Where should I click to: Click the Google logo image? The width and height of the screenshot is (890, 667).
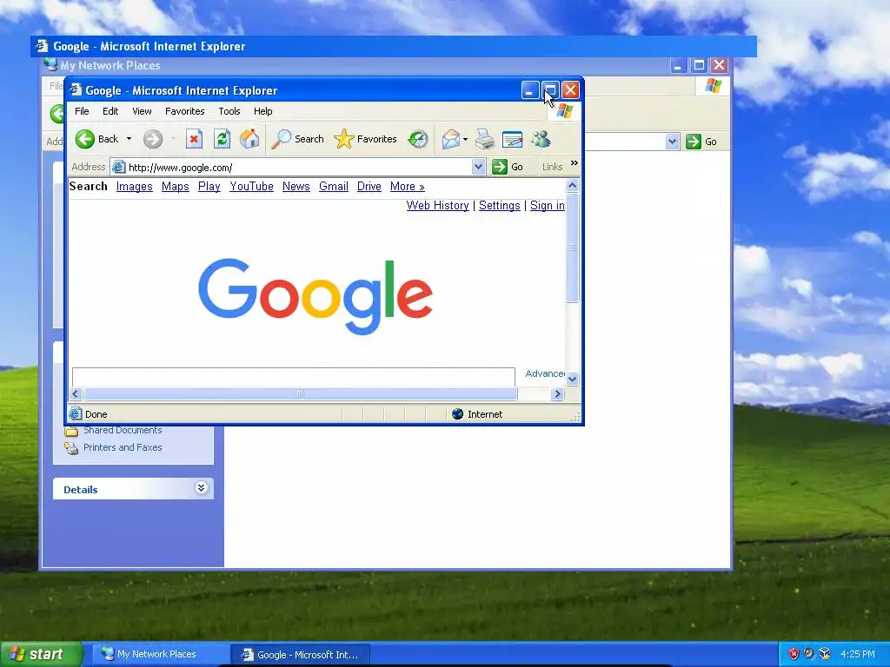tap(315, 296)
